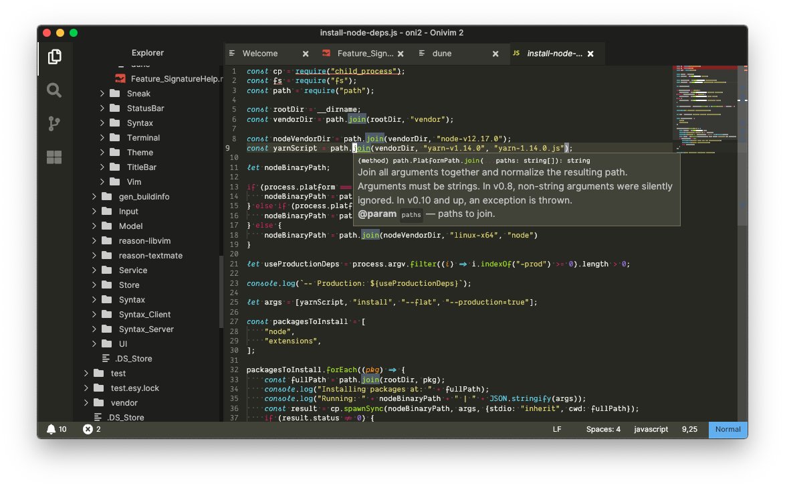The width and height of the screenshot is (785, 488).
Task: Click the code minimap preview
Action: click(704, 109)
